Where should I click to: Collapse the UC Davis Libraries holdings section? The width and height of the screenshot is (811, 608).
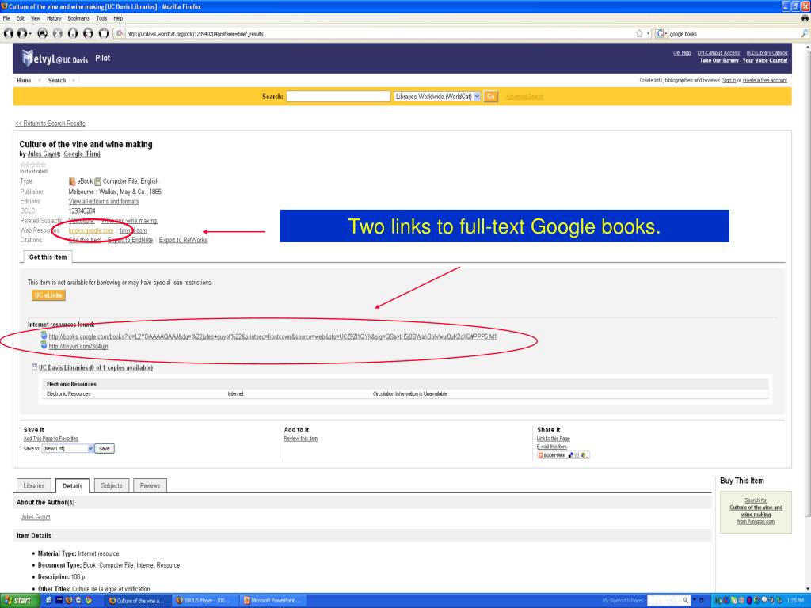tap(34, 367)
